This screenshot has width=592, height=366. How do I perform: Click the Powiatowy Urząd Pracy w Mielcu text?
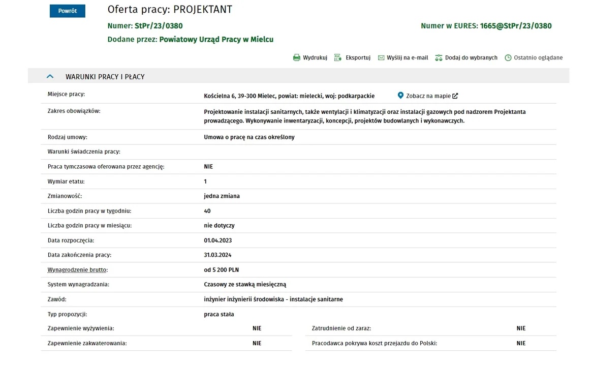click(216, 39)
